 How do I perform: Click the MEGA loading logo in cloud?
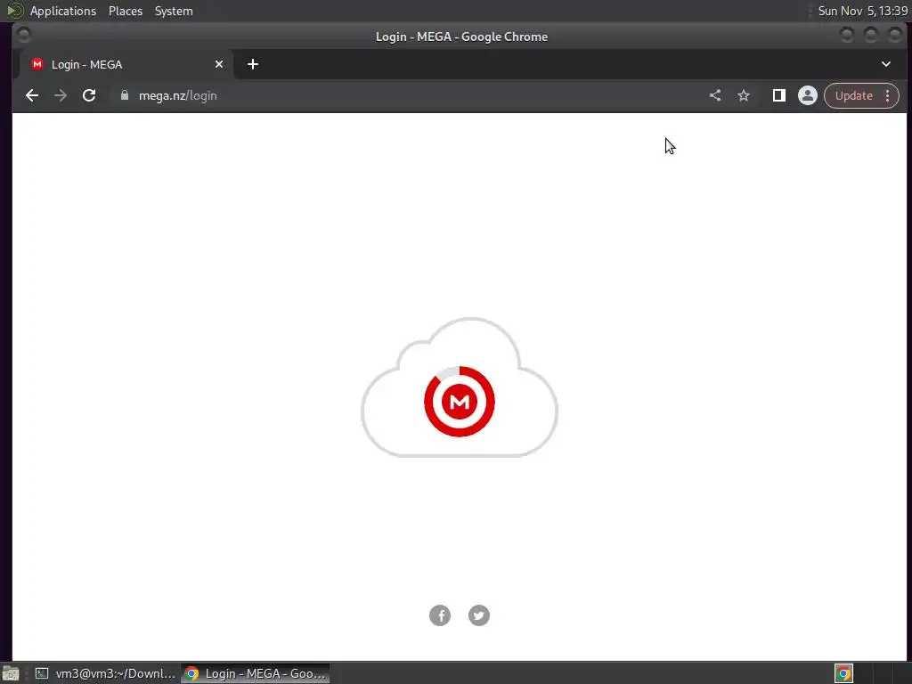pos(460,402)
